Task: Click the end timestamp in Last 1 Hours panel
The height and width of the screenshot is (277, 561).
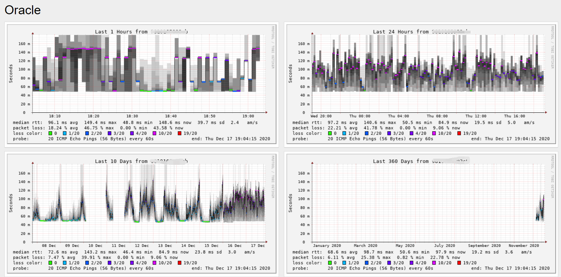Action: click(x=231, y=139)
